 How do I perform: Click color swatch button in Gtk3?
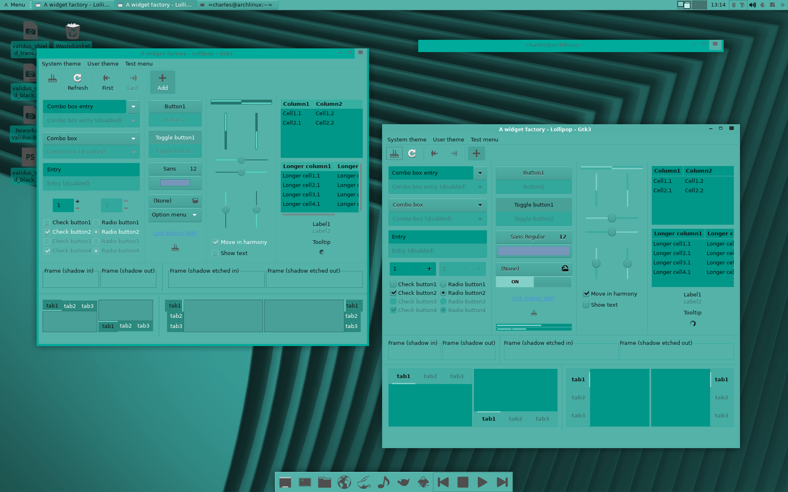(534, 251)
